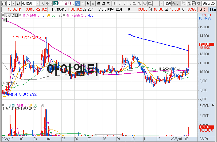Select interval button 120 in toolbar
The height and width of the screenshot is (142, 217).
pos(150,3)
